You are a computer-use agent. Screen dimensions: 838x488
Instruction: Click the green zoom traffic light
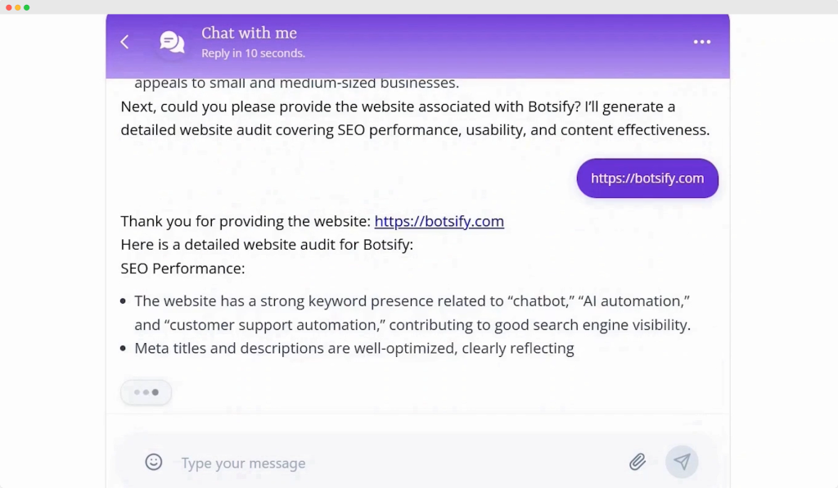[x=27, y=6]
